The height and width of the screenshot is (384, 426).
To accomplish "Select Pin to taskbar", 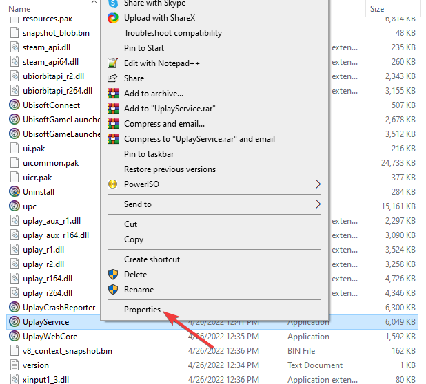I will (x=149, y=154).
